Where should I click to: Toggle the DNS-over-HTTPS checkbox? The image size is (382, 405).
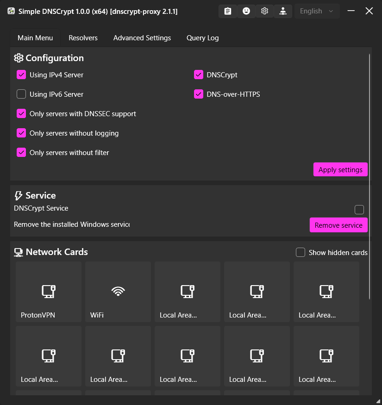[199, 94]
